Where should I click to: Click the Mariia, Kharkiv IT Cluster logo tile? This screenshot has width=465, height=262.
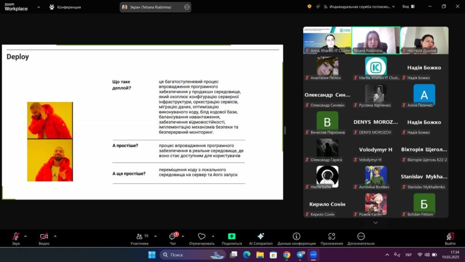point(376,68)
